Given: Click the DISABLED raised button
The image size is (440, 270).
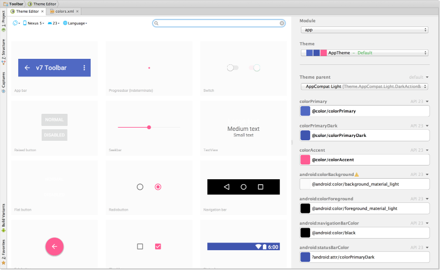Looking at the screenshot, I should [54, 135].
